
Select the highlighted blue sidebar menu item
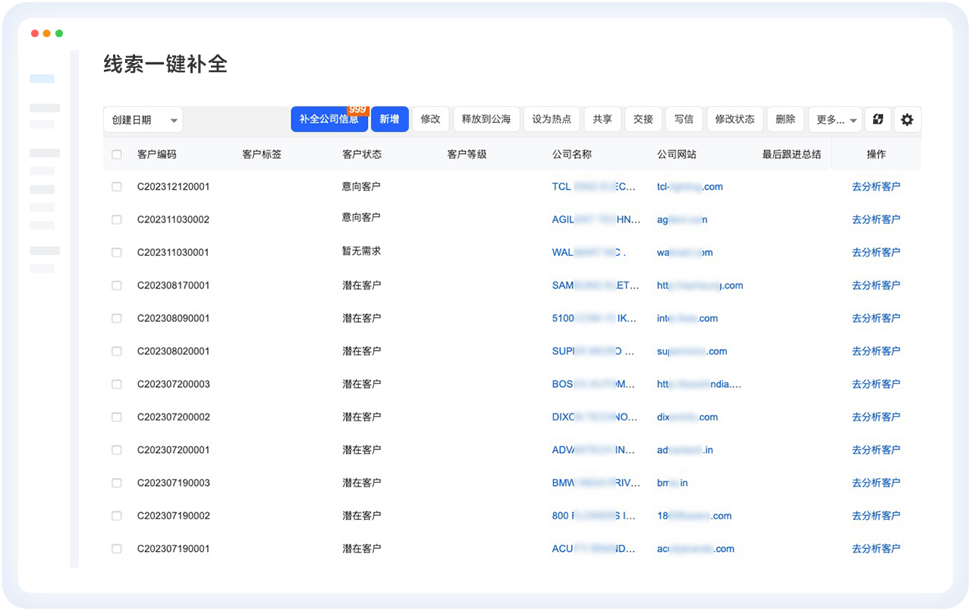pyautogui.click(x=42, y=79)
